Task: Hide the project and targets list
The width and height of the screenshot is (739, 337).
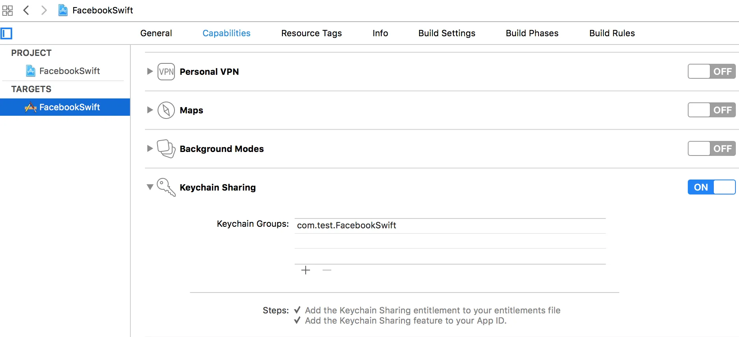Action: tap(7, 33)
